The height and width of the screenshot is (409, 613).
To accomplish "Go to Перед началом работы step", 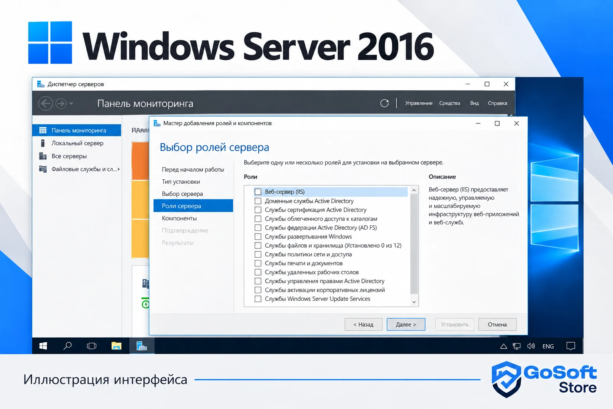I will [x=193, y=169].
